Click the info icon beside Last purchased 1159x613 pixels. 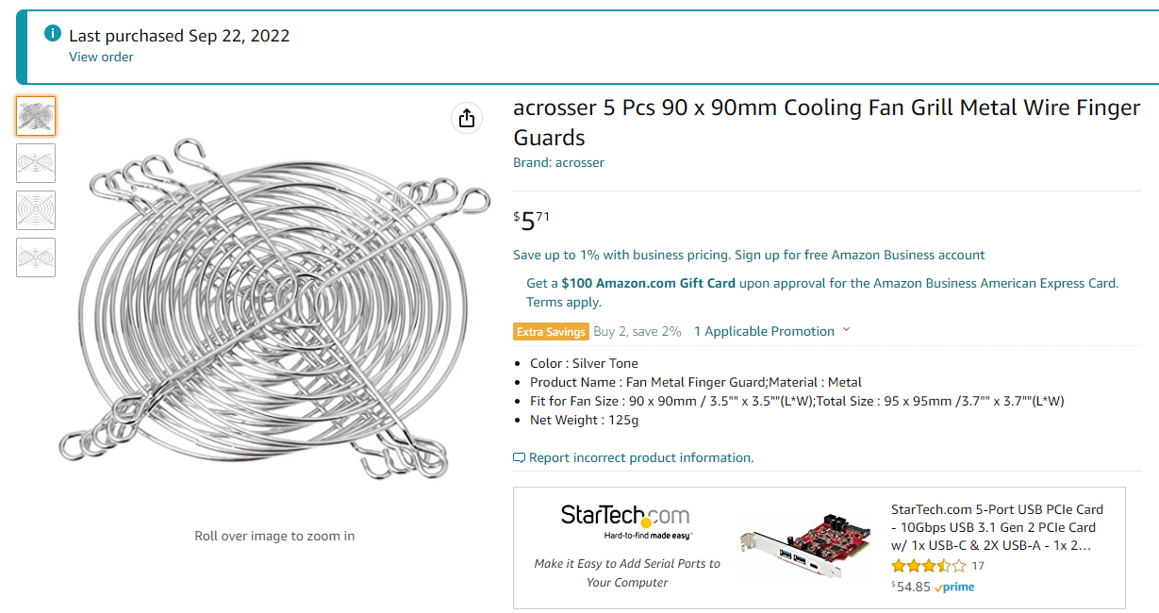tap(53, 35)
